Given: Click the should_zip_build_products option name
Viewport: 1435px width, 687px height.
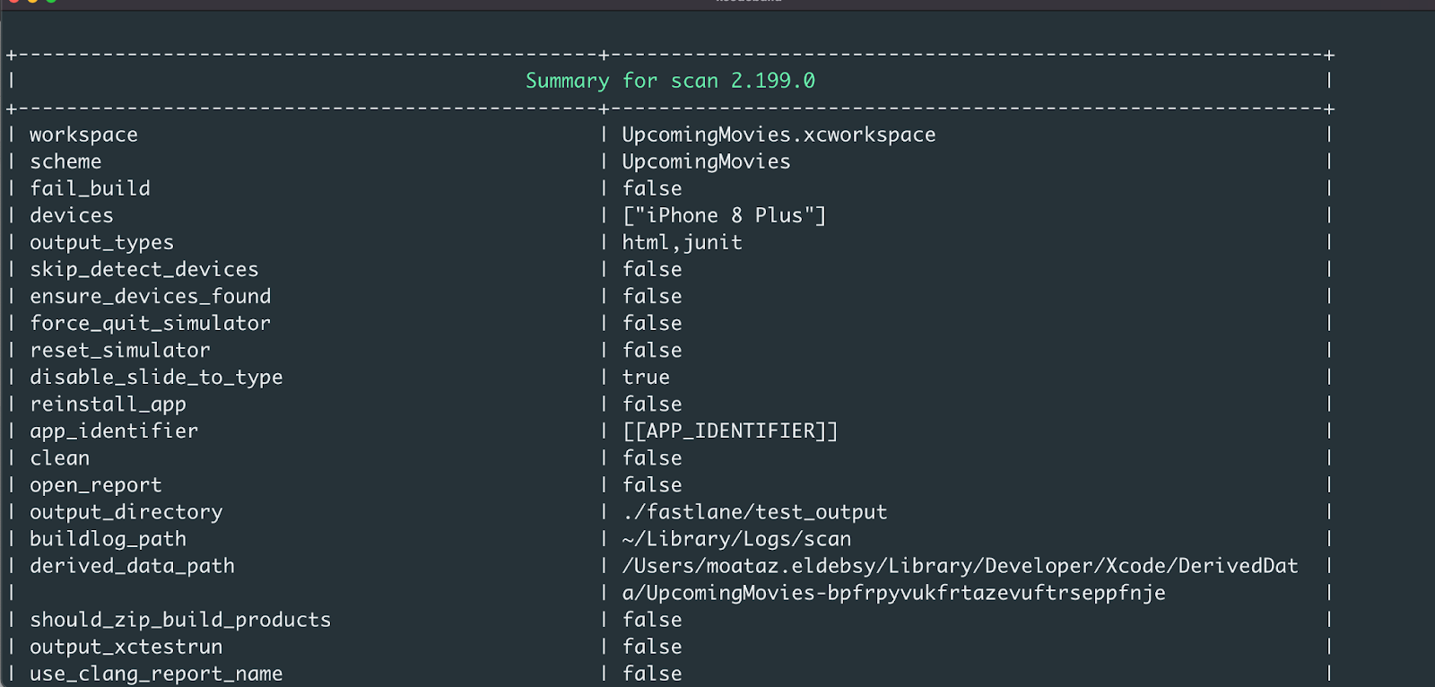Looking at the screenshot, I should pos(180,620).
